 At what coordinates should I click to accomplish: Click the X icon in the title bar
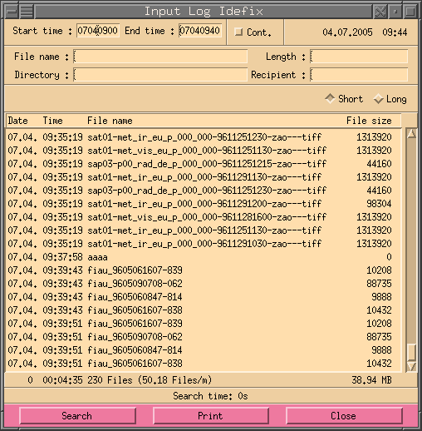pos(380,12)
